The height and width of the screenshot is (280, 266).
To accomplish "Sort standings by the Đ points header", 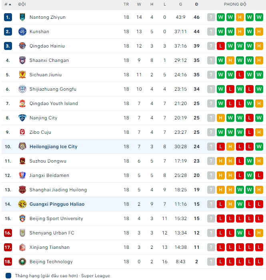I will coord(196,4).
